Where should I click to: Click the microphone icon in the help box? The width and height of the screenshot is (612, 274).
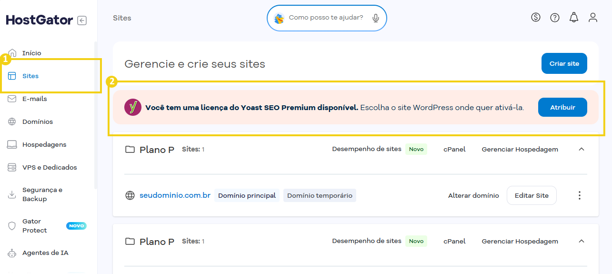[x=376, y=18]
